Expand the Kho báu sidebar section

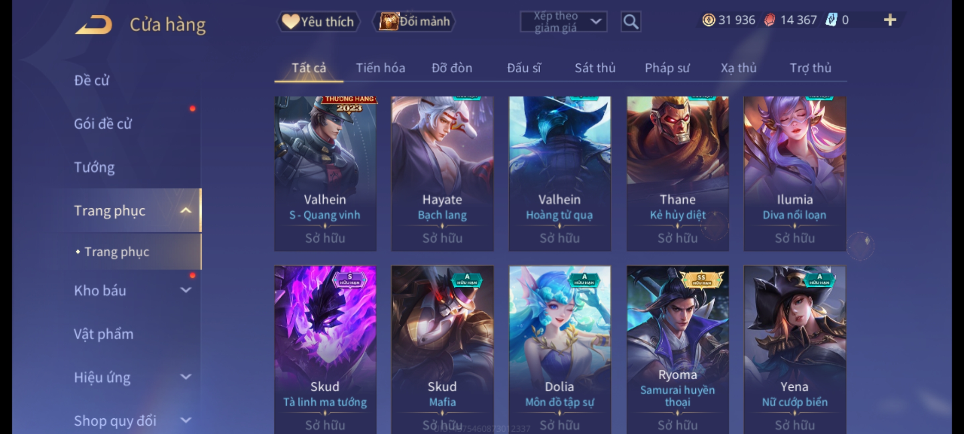tap(186, 290)
